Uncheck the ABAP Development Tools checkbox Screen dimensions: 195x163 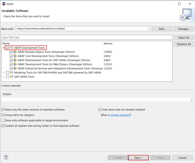[8, 48]
